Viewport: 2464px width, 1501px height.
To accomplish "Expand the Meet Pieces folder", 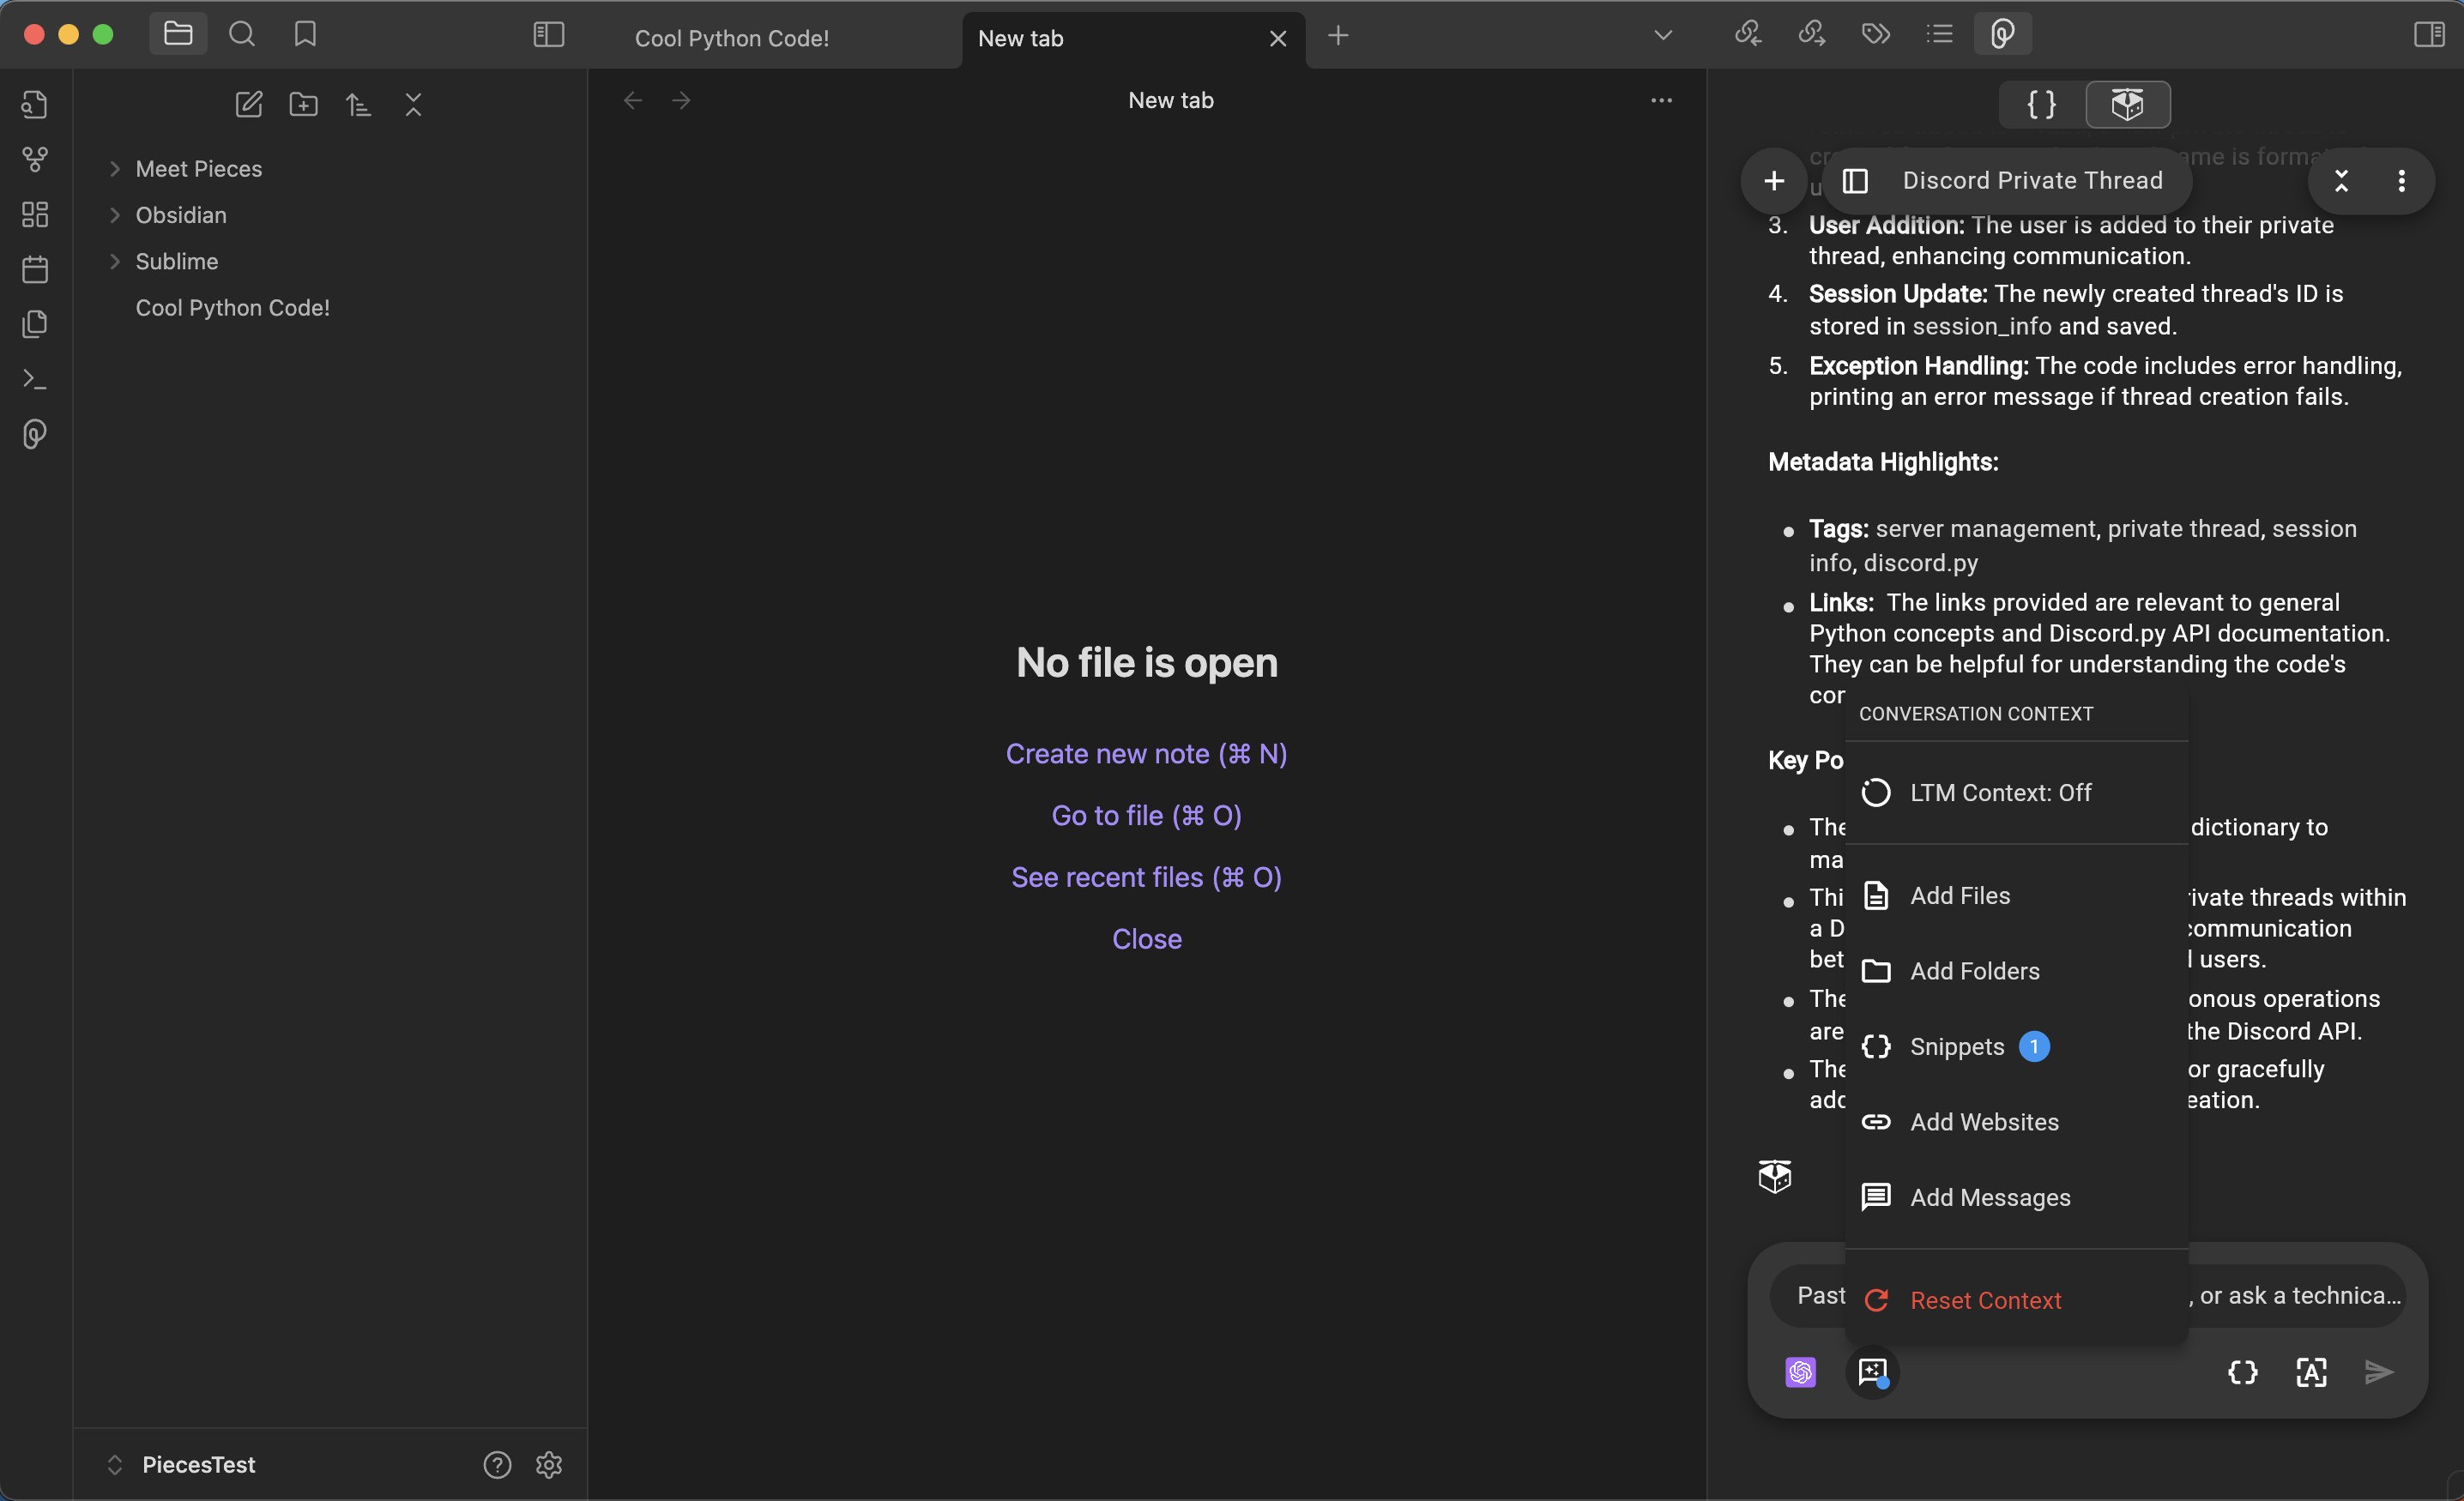I will tap(115, 169).
